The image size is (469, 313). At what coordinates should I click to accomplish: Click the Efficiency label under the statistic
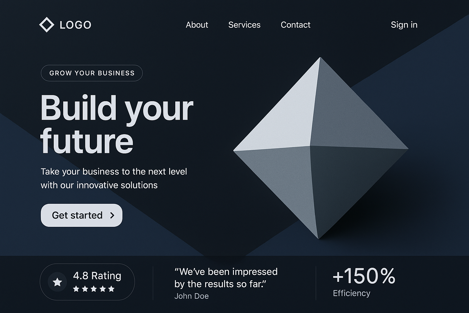(351, 293)
